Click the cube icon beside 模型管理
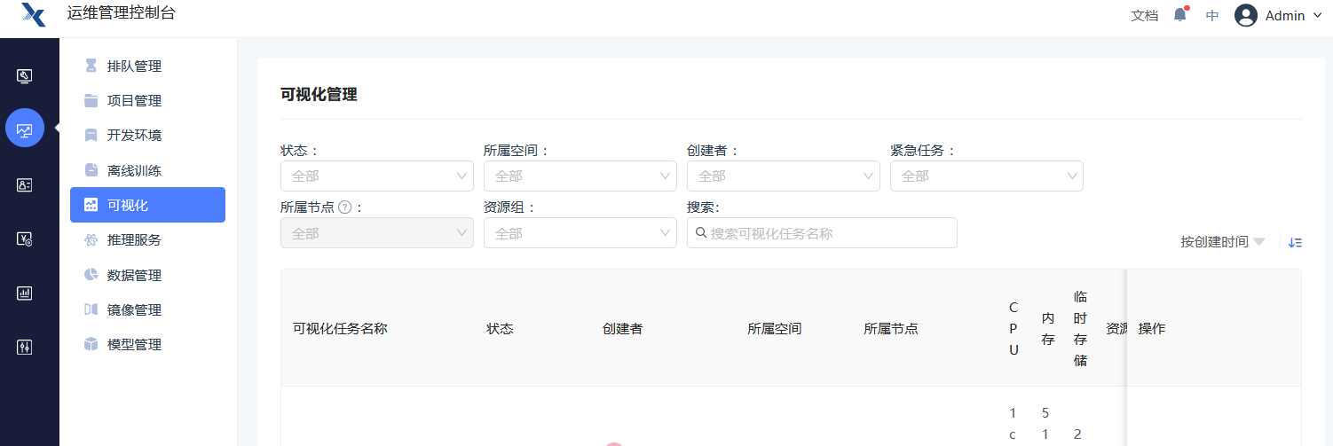This screenshot has width=1333, height=446. click(x=91, y=344)
